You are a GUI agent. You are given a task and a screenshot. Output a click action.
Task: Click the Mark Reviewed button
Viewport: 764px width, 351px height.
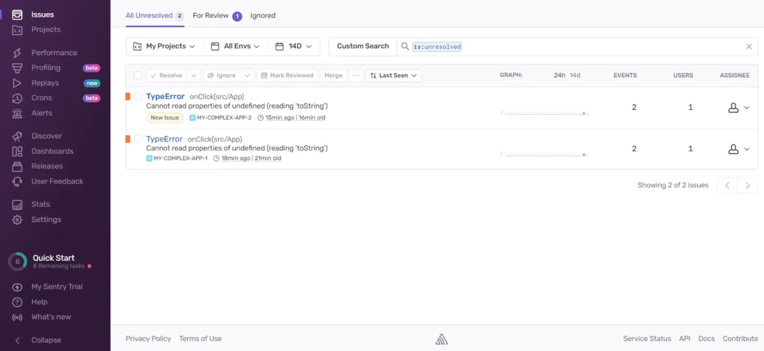[x=287, y=75]
